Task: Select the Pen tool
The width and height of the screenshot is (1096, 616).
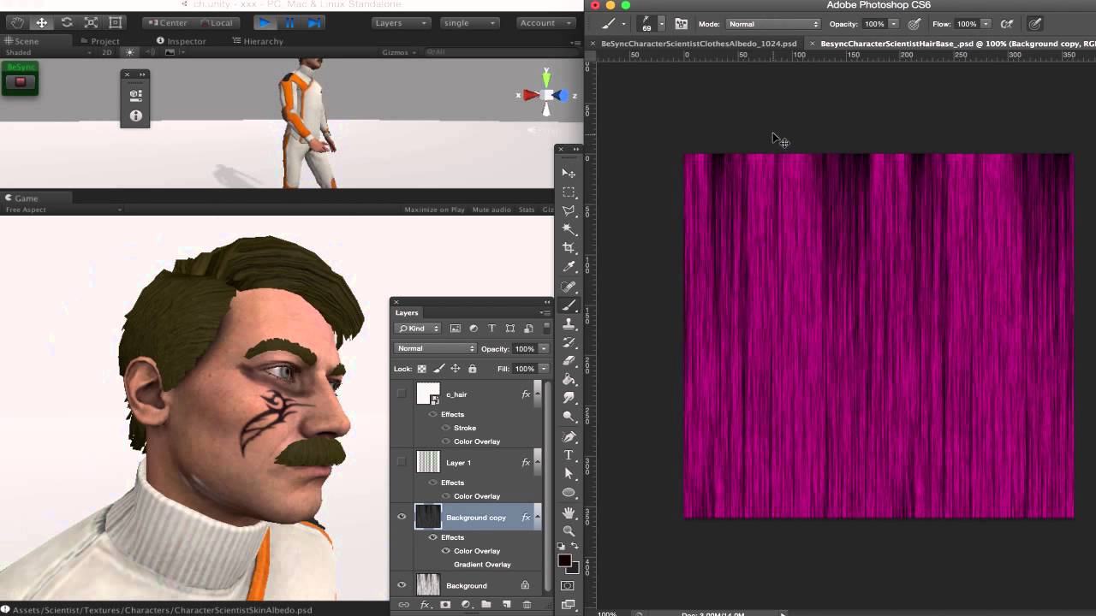Action: [x=569, y=436]
